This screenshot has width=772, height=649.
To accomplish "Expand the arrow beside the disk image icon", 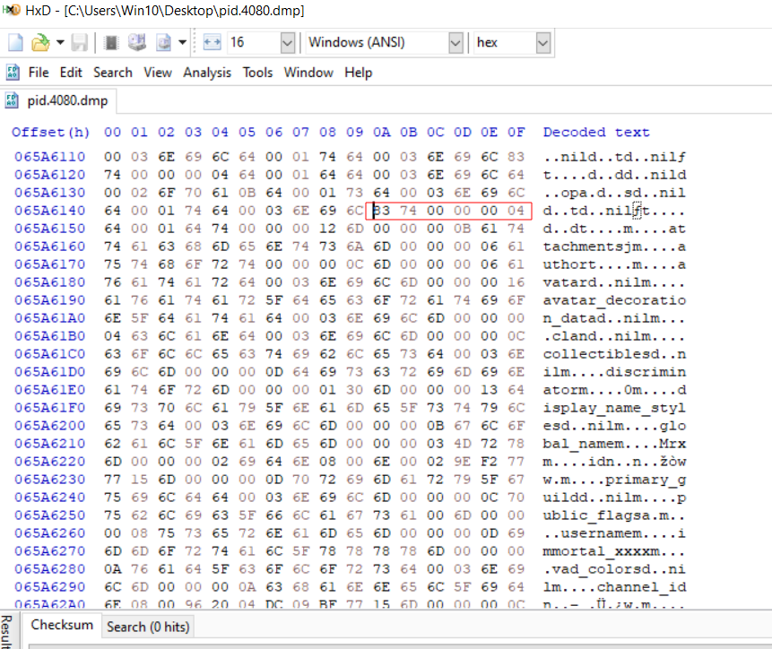I will point(182,42).
